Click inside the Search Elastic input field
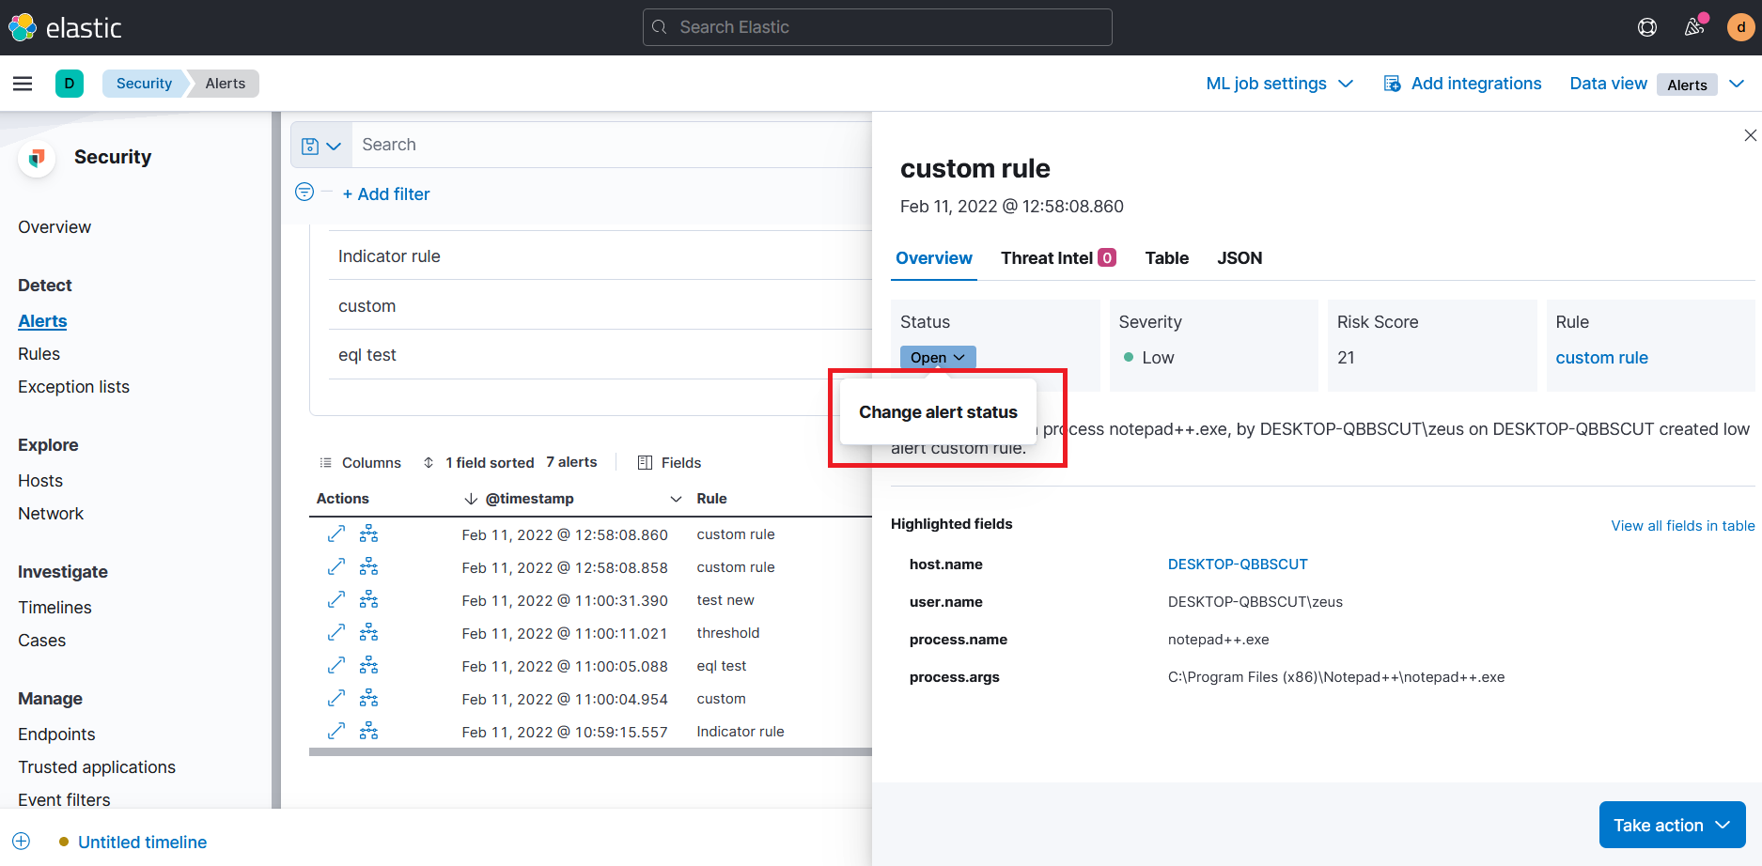Screen dimensions: 1762x866 tap(876, 27)
